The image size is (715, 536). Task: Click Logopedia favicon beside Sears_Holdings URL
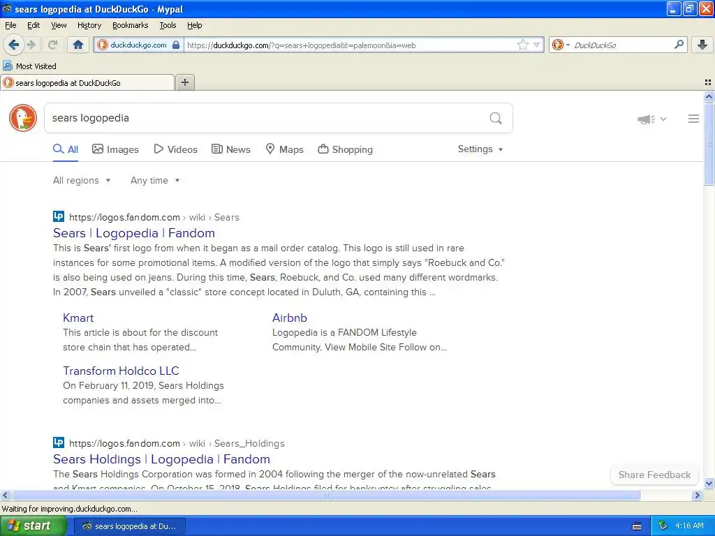pos(59,442)
